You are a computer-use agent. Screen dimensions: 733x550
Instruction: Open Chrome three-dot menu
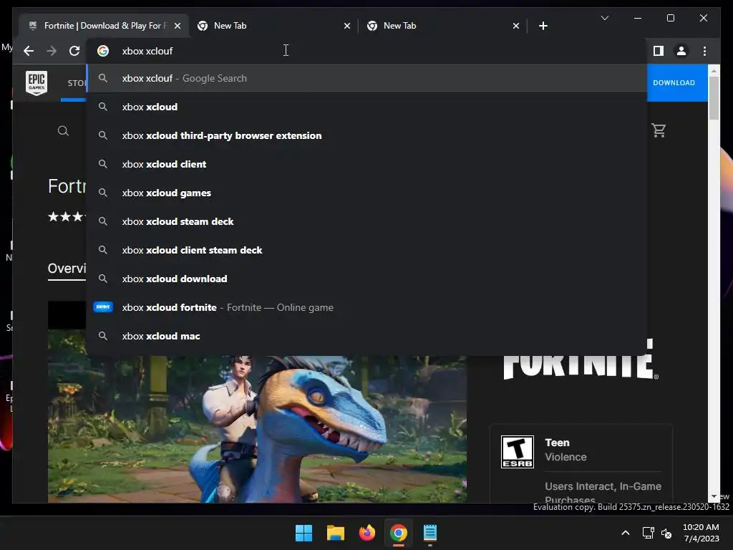pos(704,51)
